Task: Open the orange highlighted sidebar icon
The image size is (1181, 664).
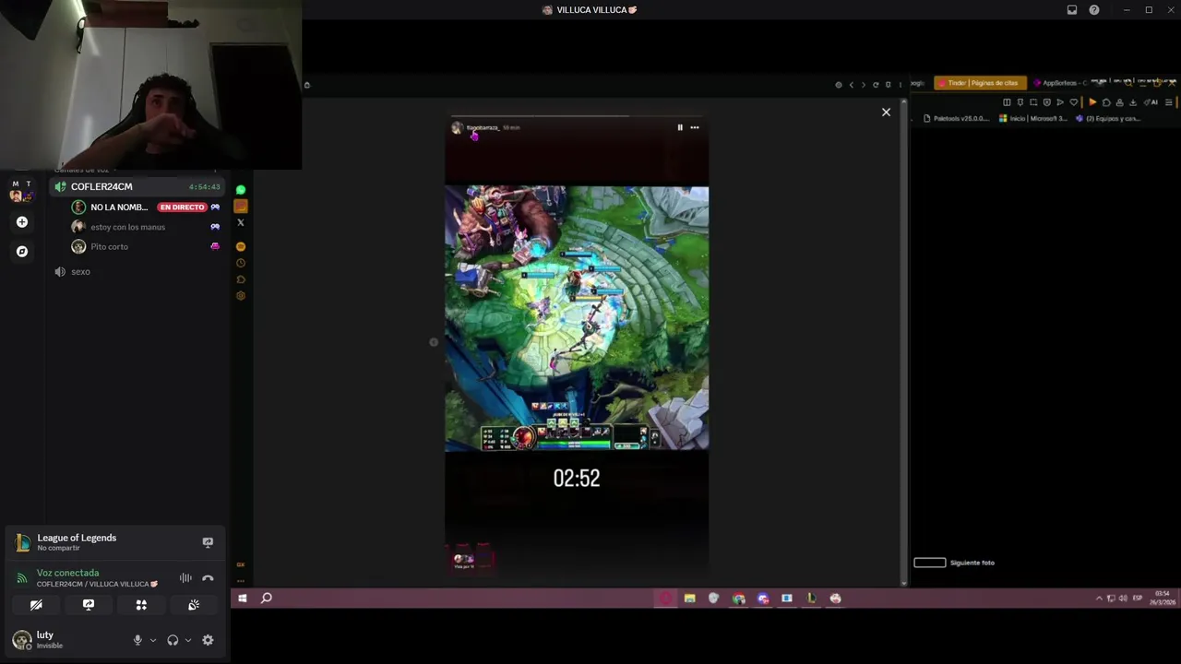Action: point(241,207)
